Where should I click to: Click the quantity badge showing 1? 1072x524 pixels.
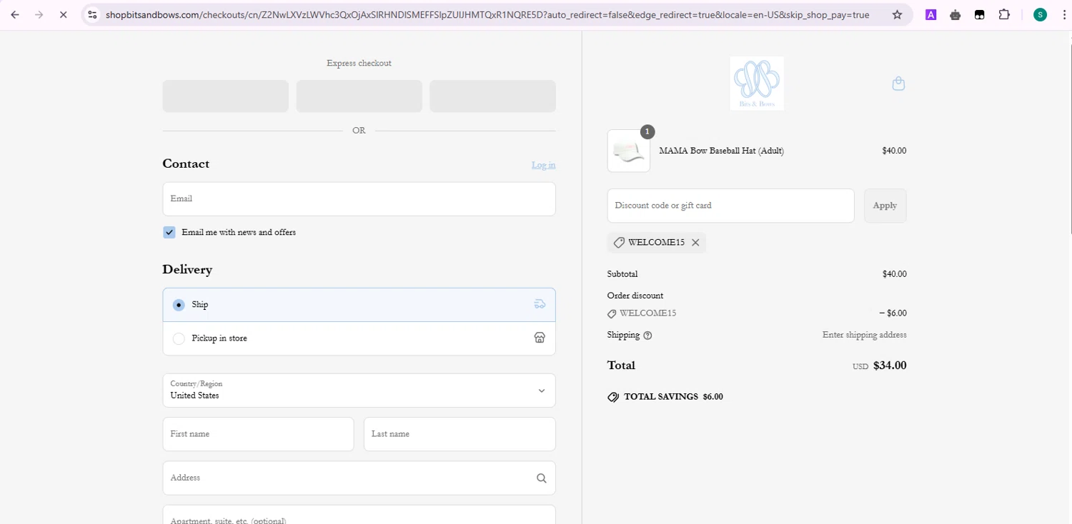(x=647, y=131)
